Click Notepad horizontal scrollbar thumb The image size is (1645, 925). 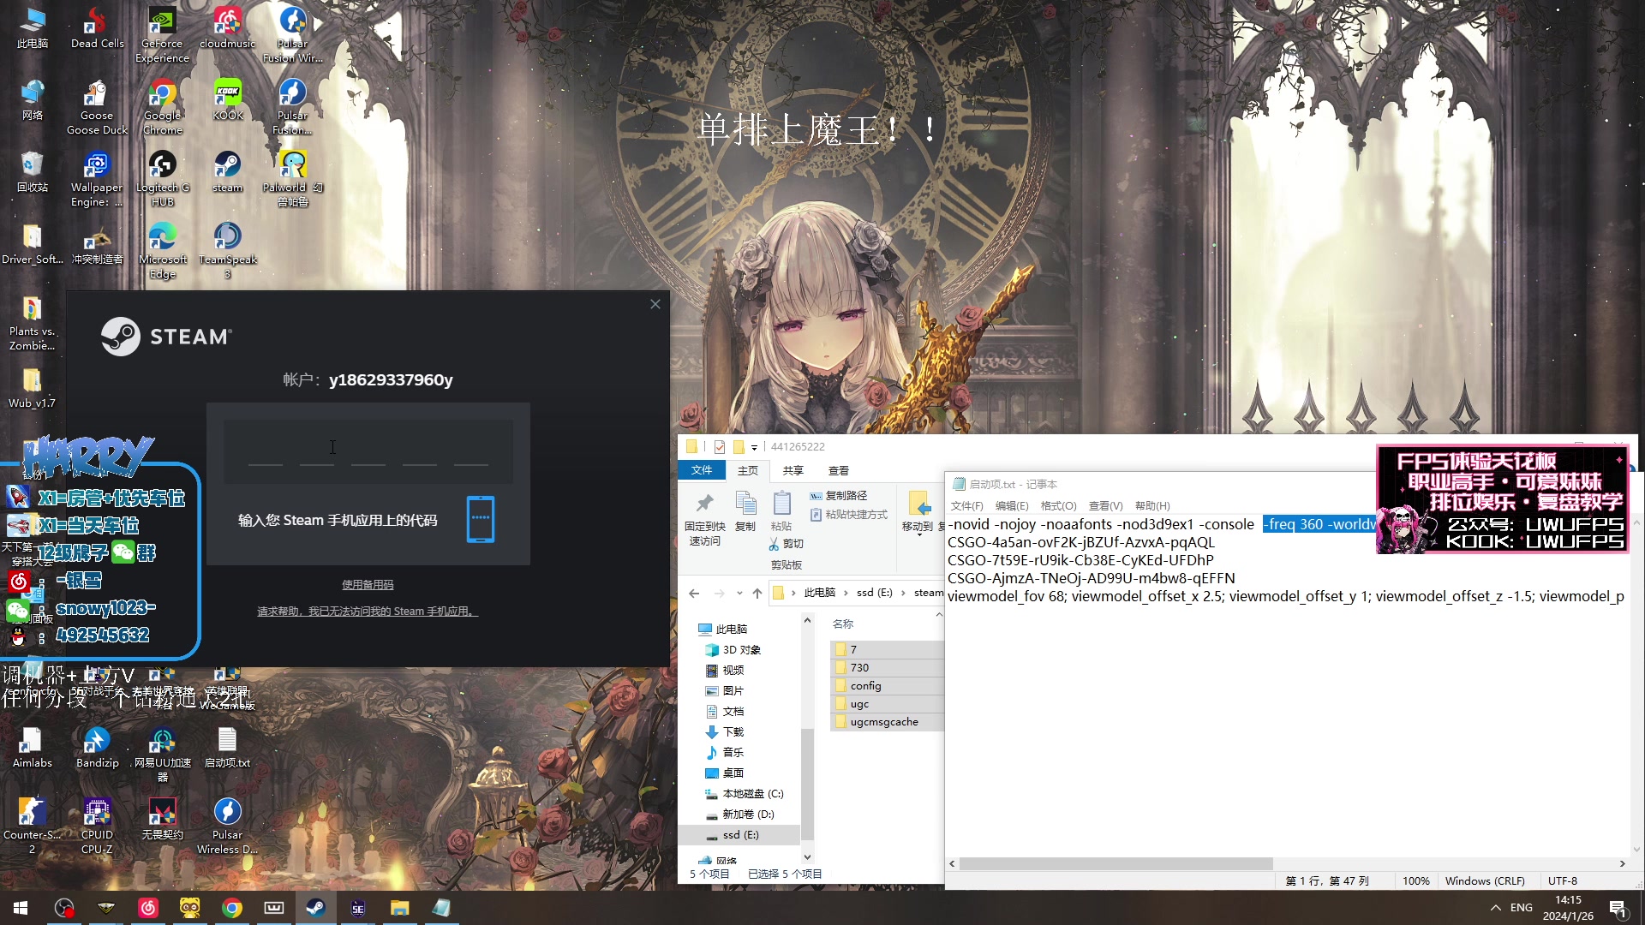pos(1116,864)
